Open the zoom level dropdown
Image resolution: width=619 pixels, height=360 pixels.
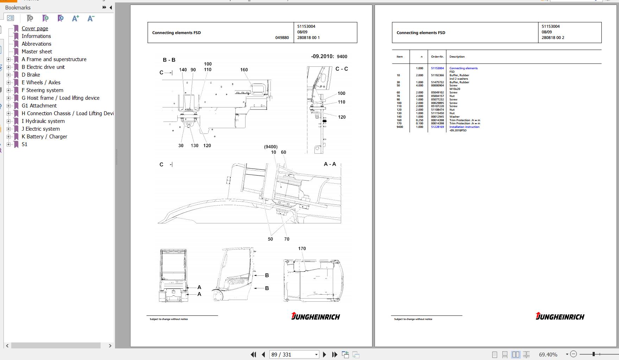pos(567,354)
